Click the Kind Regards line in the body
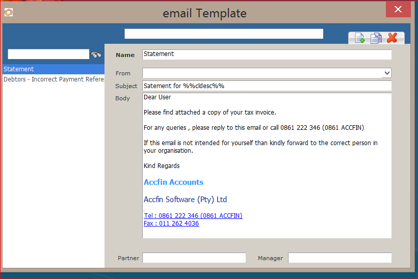418x279 pixels. (x=162, y=166)
